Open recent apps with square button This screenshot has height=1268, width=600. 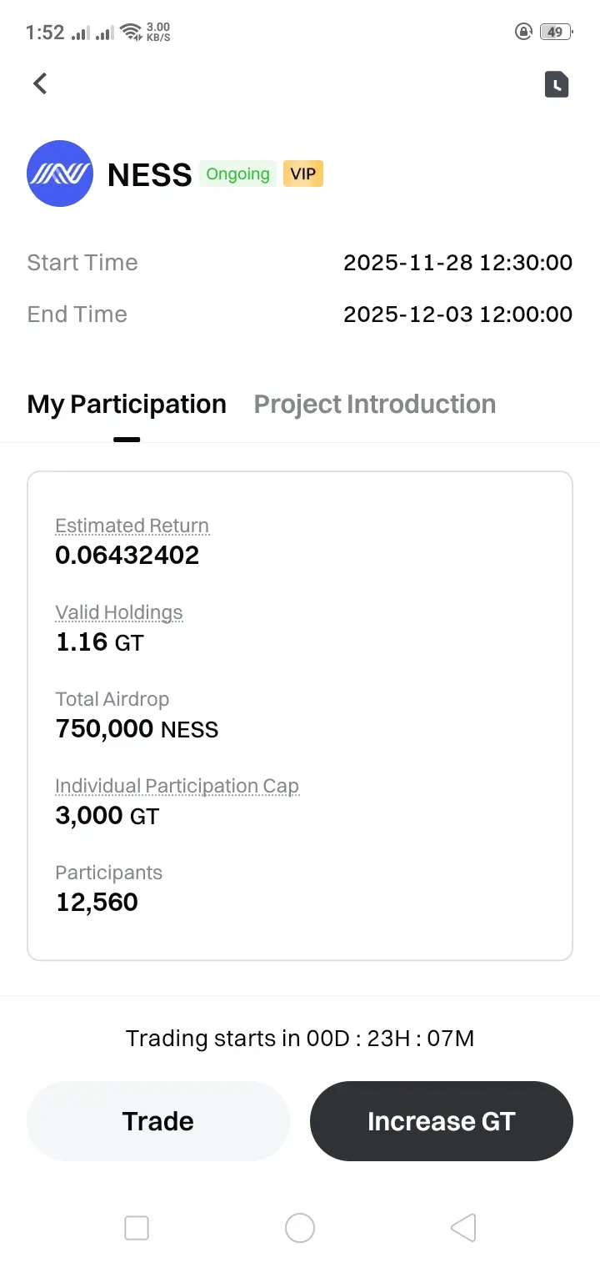[136, 1228]
